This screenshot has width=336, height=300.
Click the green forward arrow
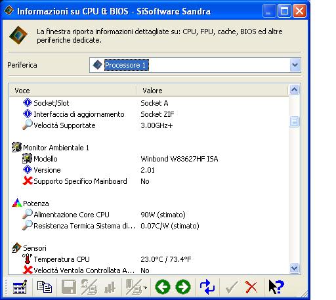click(x=183, y=287)
